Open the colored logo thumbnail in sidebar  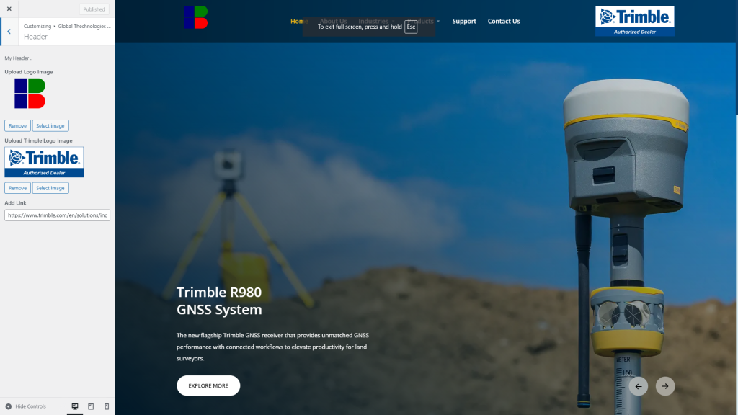click(x=30, y=94)
